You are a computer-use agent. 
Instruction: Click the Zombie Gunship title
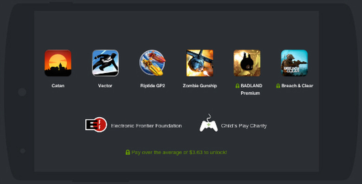pyautogui.click(x=200, y=86)
